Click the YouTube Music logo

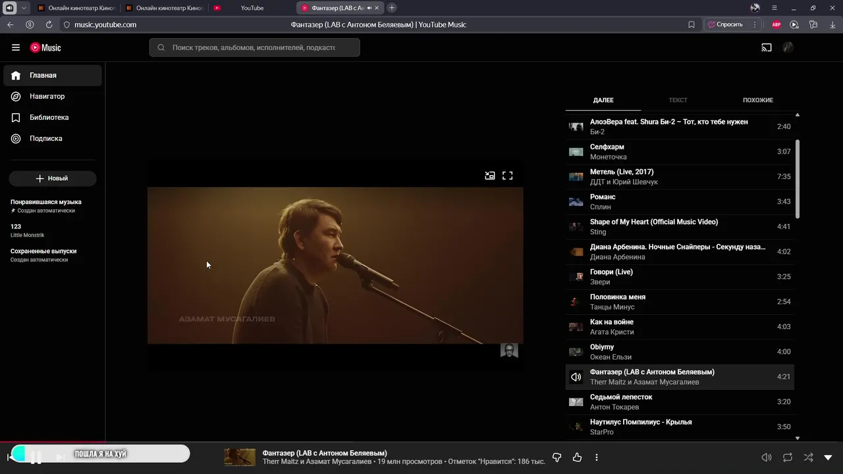click(45, 47)
